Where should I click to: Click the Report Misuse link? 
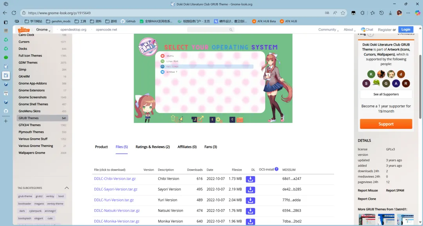368,190
